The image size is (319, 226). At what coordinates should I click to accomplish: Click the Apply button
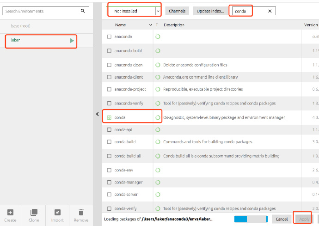(304, 219)
